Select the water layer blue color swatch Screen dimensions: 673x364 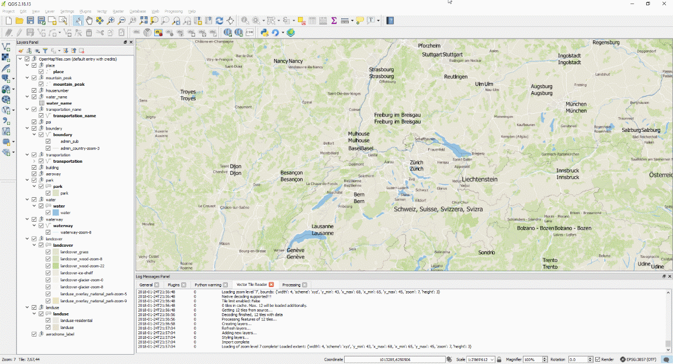[x=55, y=213]
